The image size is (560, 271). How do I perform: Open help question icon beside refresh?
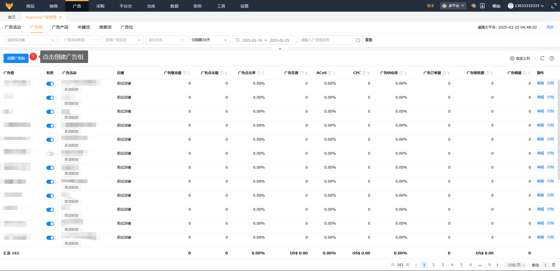pos(552,58)
